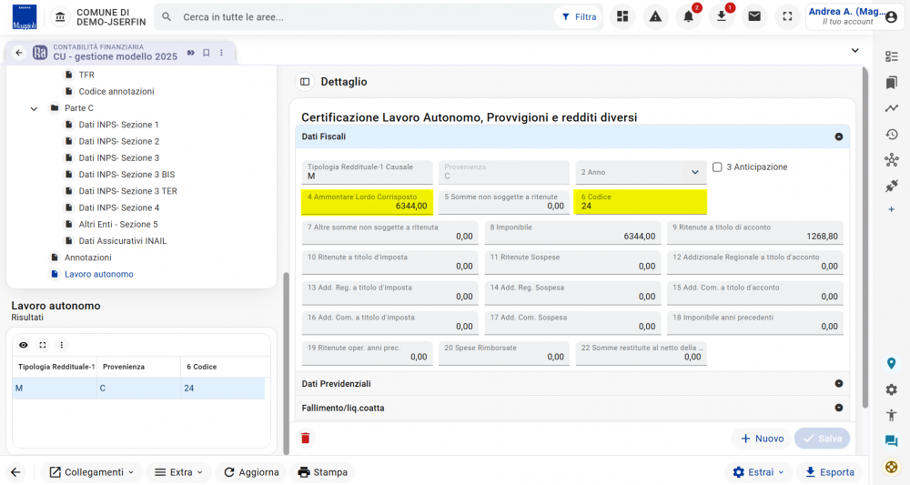Open the notifications bell icon
Screen dimensions: 910x485
click(688, 16)
